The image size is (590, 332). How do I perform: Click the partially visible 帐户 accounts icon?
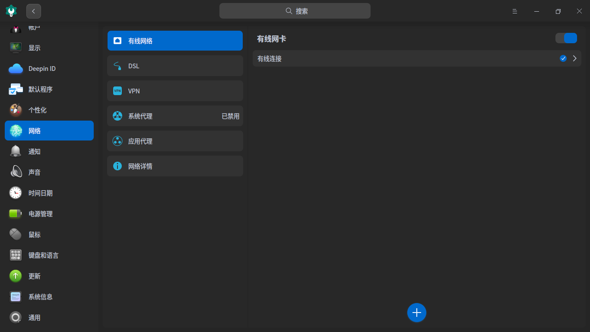coord(16,29)
